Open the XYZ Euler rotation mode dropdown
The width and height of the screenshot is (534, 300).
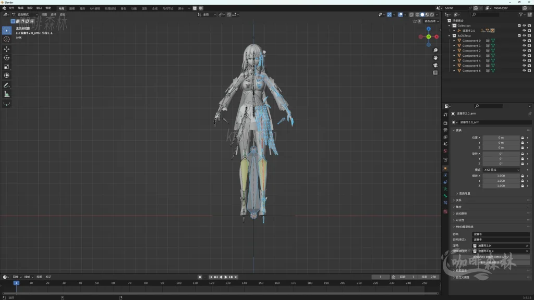click(501, 170)
